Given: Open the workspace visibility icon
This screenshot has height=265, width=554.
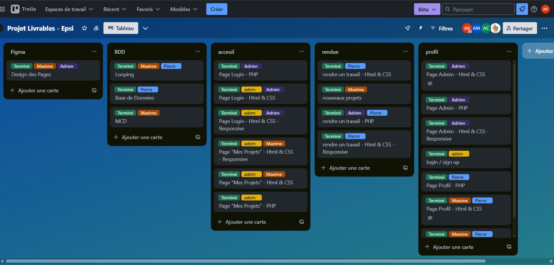Looking at the screenshot, I should click(x=96, y=28).
